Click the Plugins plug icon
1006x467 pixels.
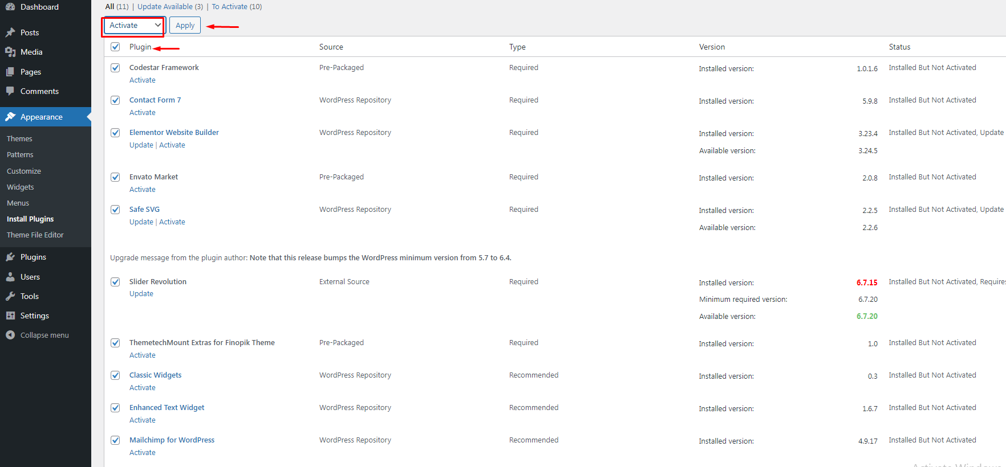click(x=10, y=257)
